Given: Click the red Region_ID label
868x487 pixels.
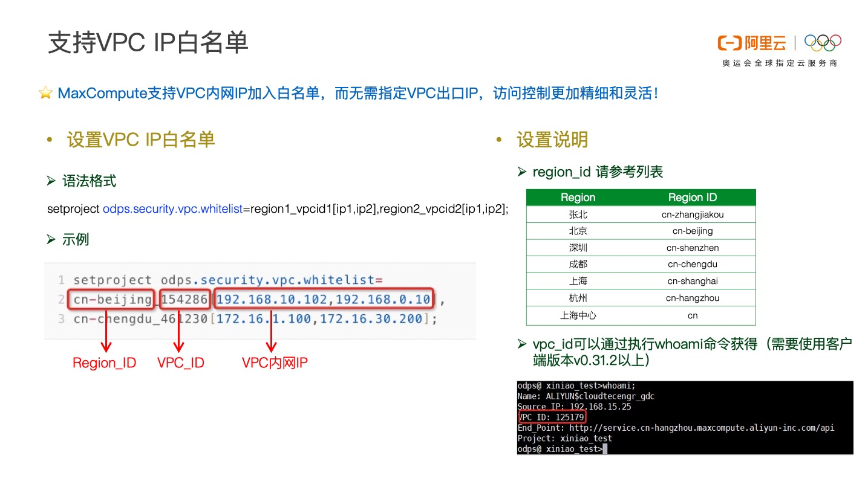Looking at the screenshot, I should click(104, 363).
